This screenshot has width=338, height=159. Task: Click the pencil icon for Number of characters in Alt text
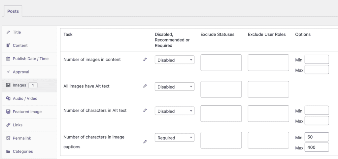tap(145, 111)
